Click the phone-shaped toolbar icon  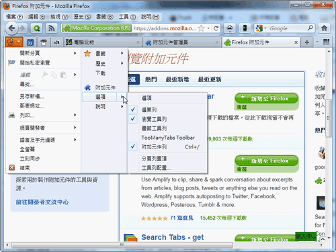point(245,28)
